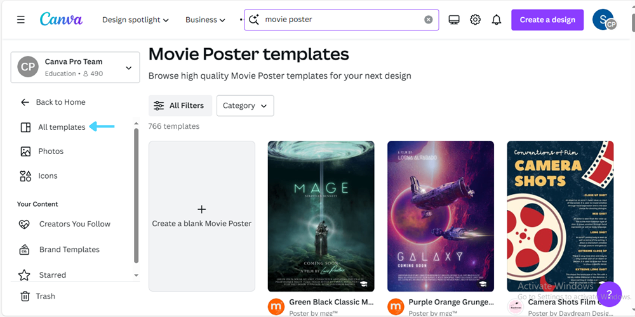Go to Photos in sidebar
This screenshot has height=317, width=635.
tap(50, 152)
